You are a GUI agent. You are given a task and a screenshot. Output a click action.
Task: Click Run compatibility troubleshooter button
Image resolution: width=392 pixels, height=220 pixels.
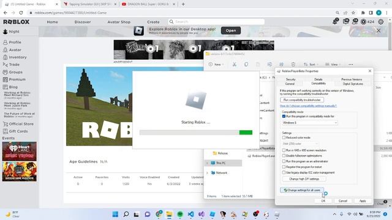[302, 100]
